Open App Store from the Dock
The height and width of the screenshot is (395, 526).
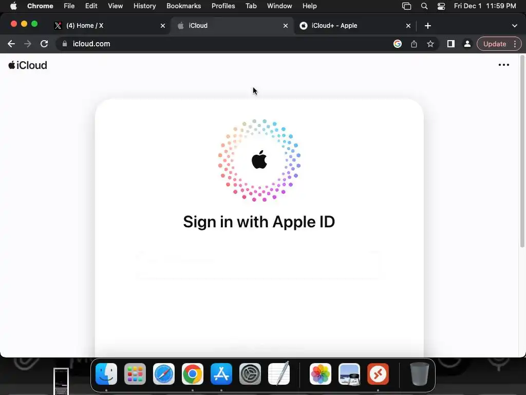[221, 374]
